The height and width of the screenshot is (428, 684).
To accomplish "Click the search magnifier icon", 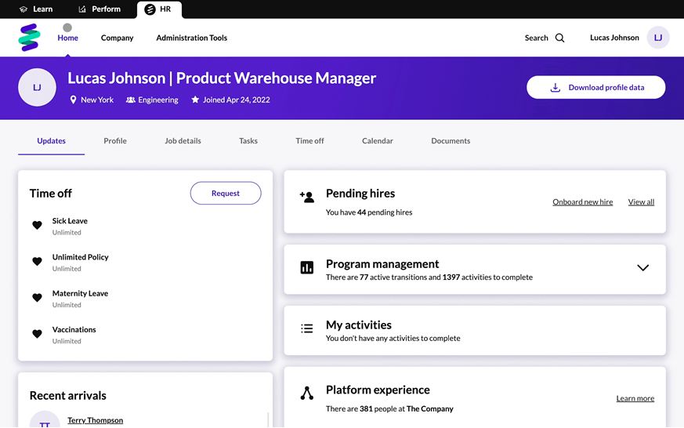I will [x=559, y=38].
